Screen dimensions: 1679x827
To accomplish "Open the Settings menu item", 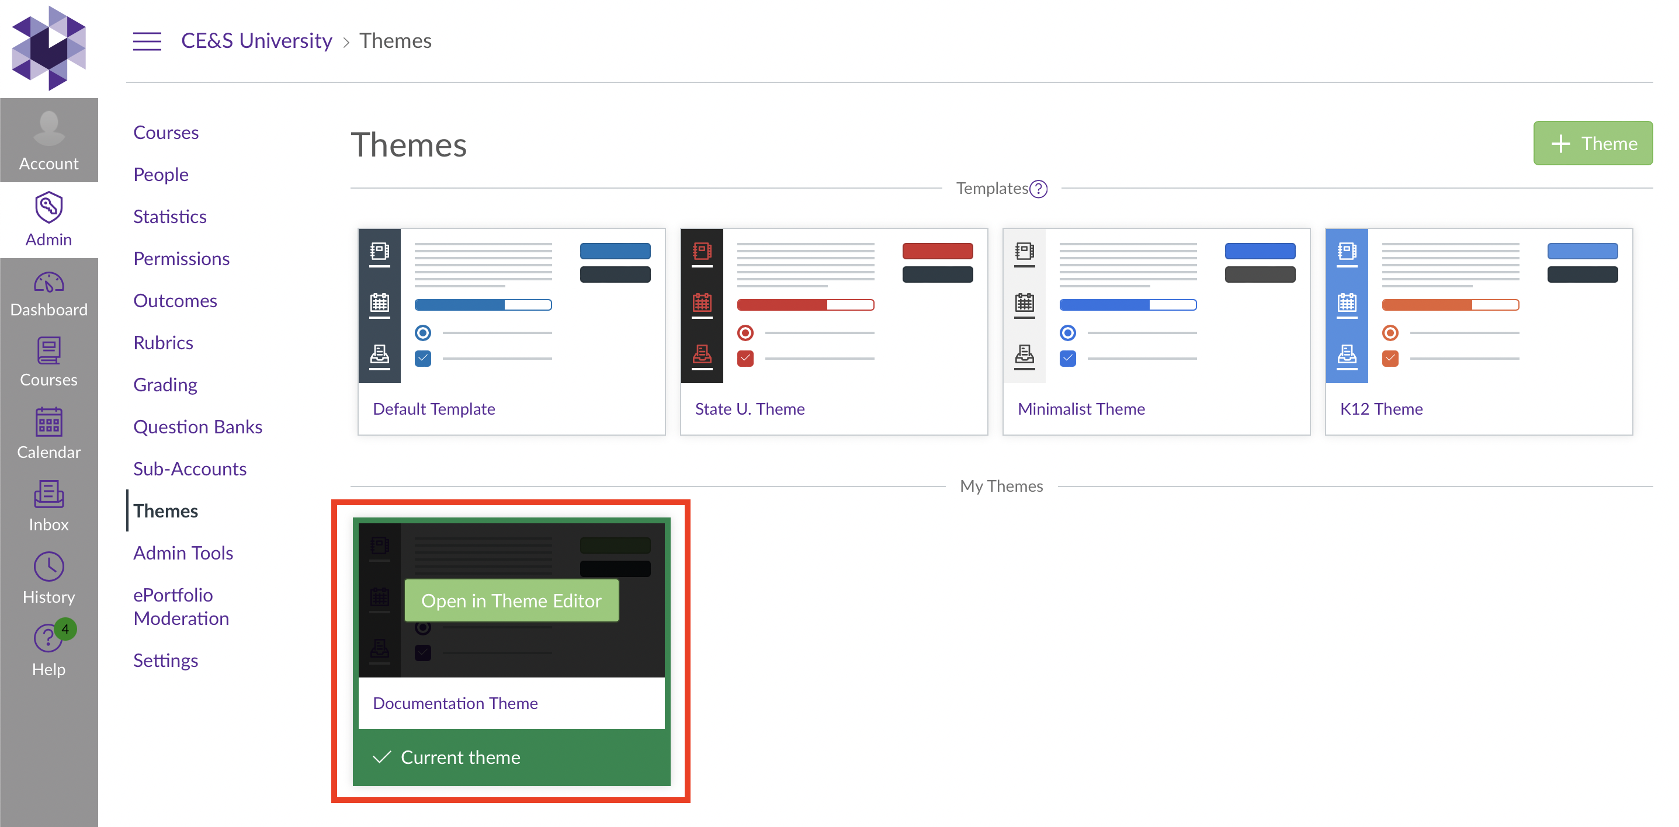I will (165, 659).
